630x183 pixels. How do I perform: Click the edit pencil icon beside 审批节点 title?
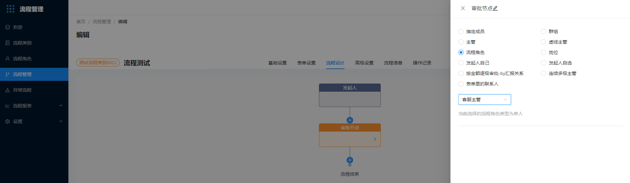tap(495, 9)
